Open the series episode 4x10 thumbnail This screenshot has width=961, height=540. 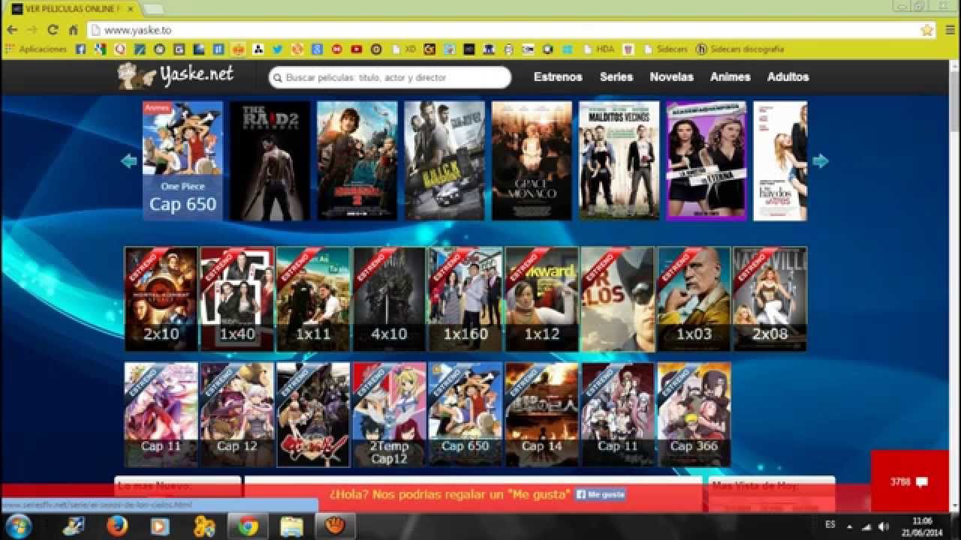click(390, 299)
